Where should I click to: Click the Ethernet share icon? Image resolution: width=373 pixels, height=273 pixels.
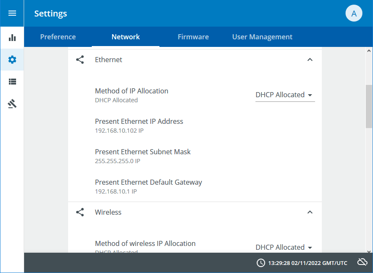[80, 60]
